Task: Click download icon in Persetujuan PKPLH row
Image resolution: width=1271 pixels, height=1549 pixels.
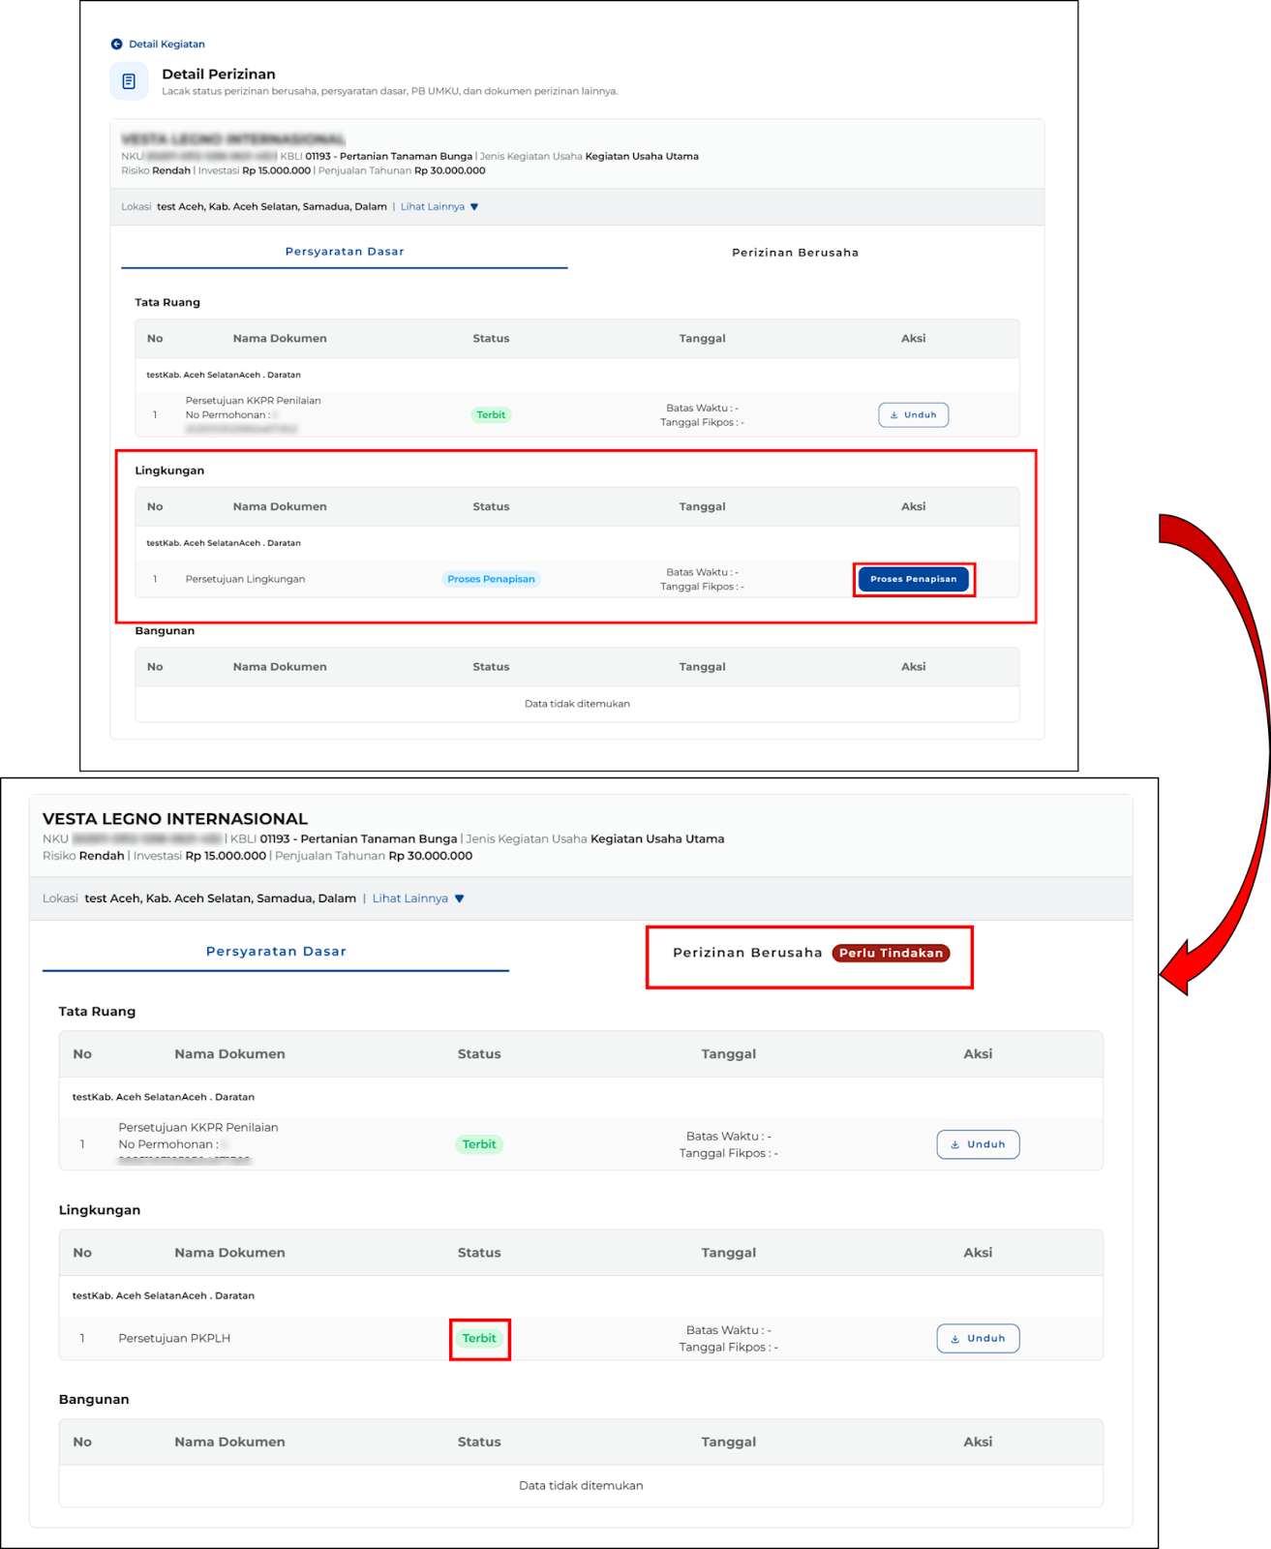Action: pos(954,1339)
